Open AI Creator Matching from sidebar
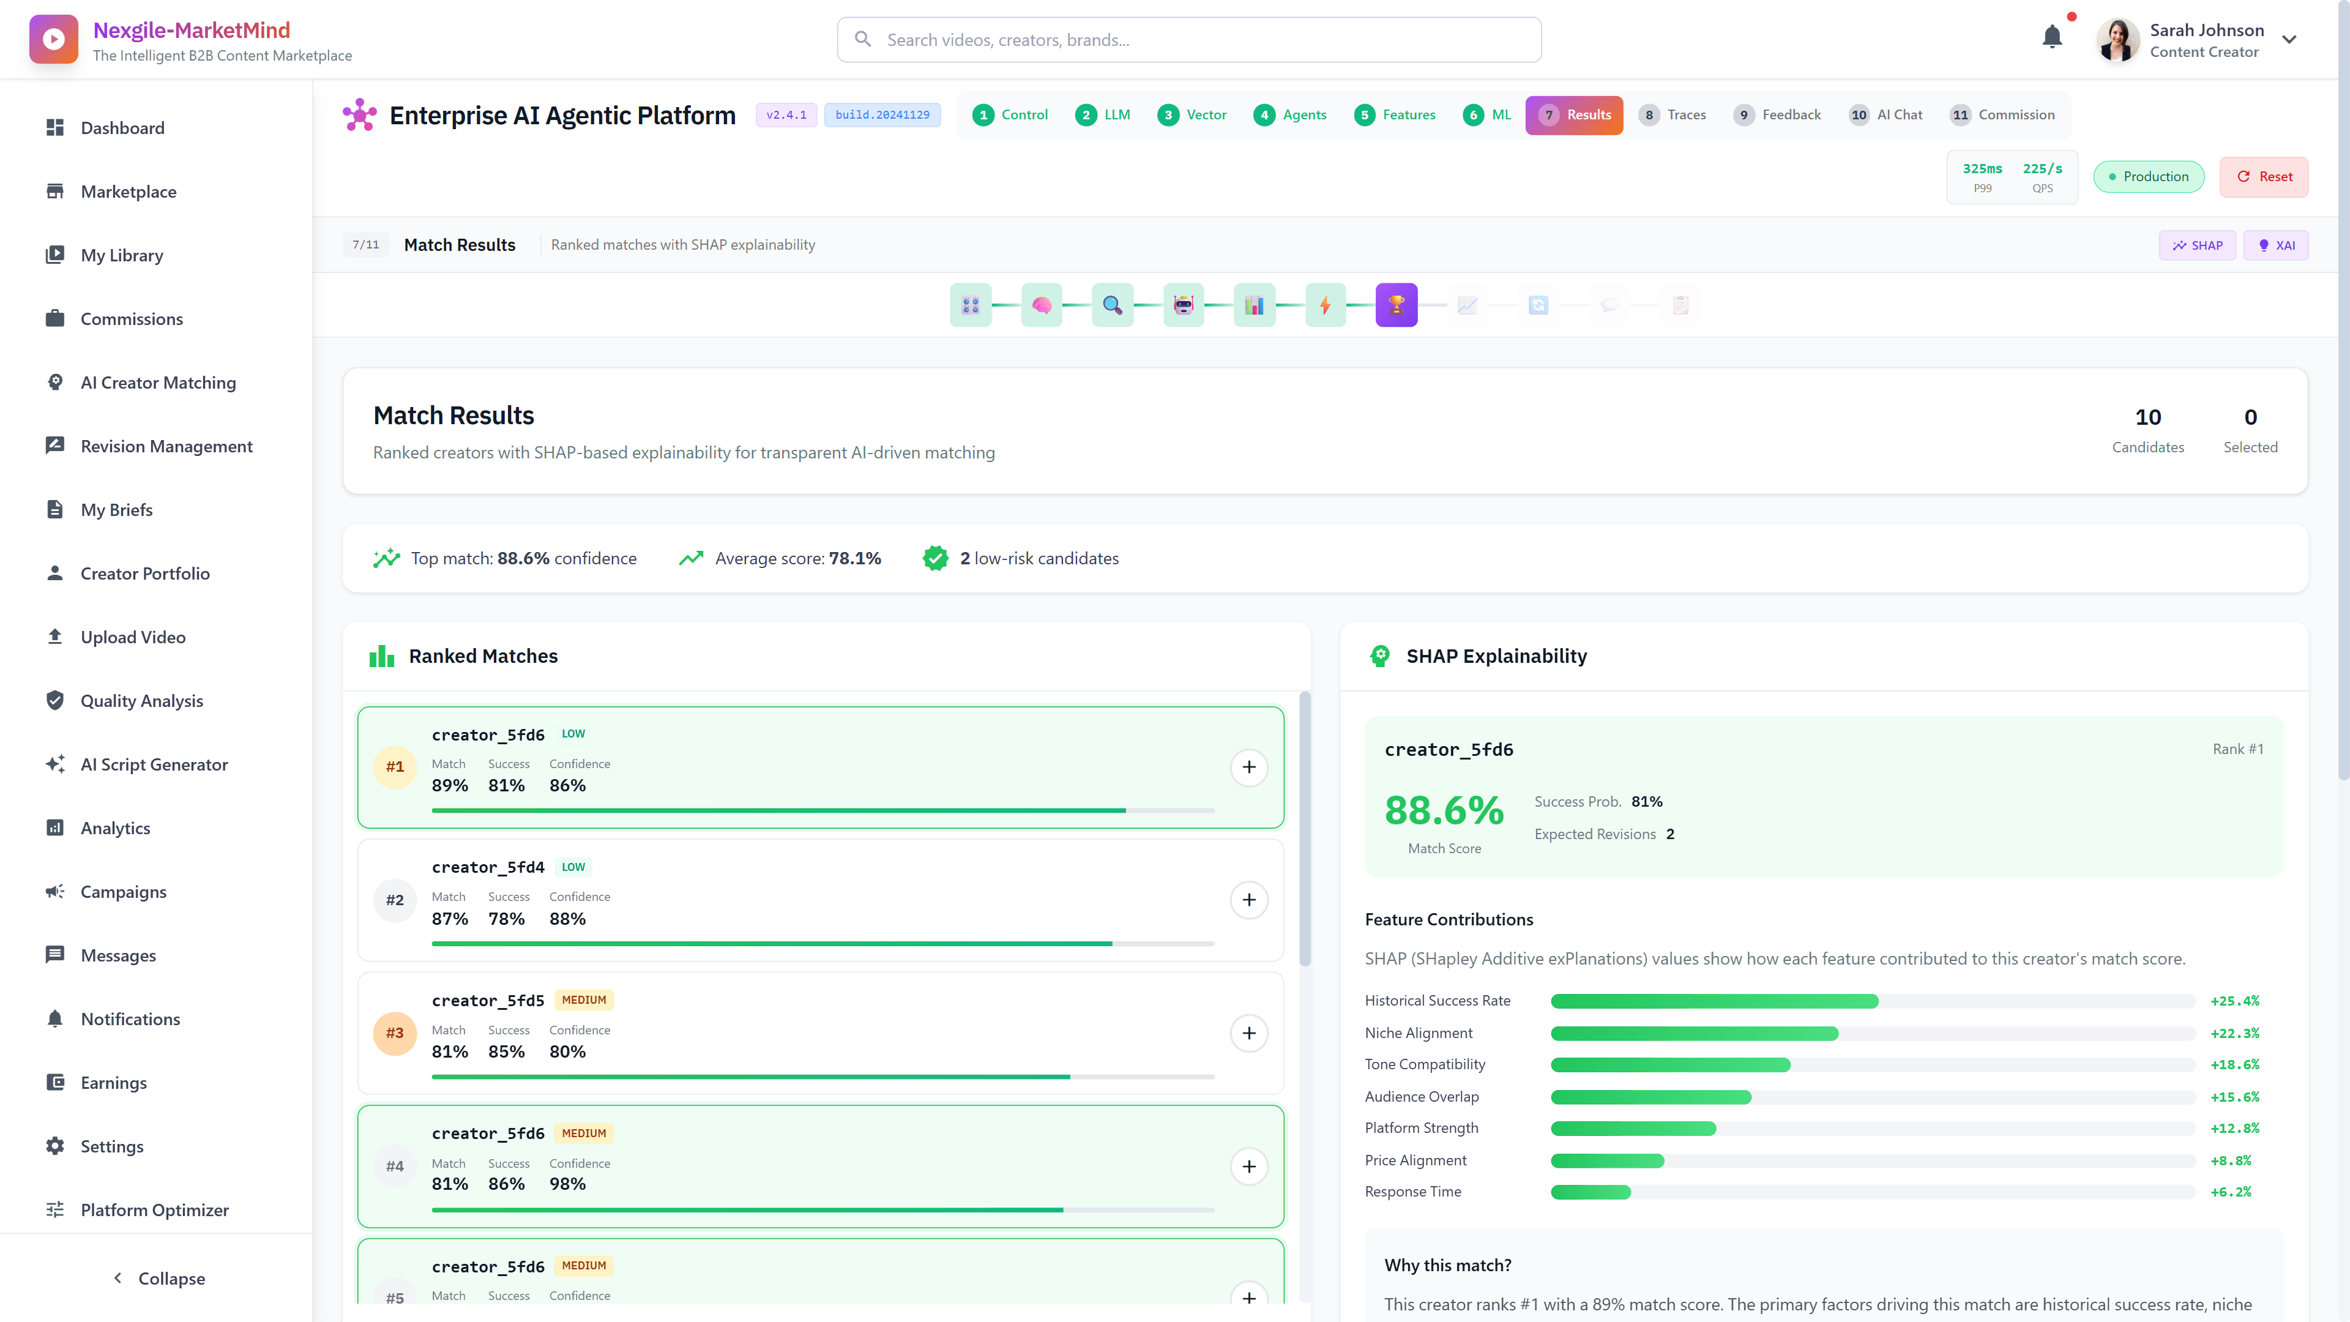Screen dimensions: 2350x1322 click(x=157, y=383)
